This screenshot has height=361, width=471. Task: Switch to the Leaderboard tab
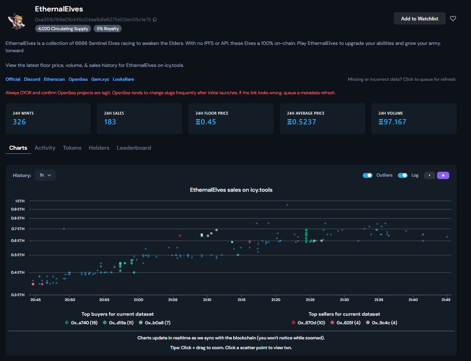pyautogui.click(x=134, y=148)
